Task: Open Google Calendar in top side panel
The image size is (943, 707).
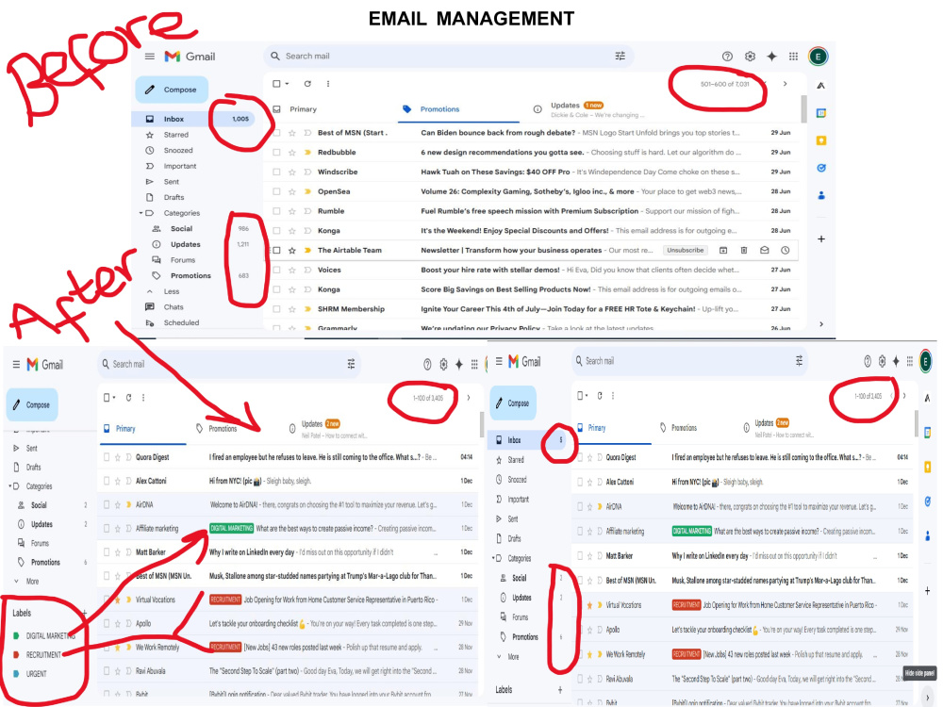Action: (x=821, y=113)
